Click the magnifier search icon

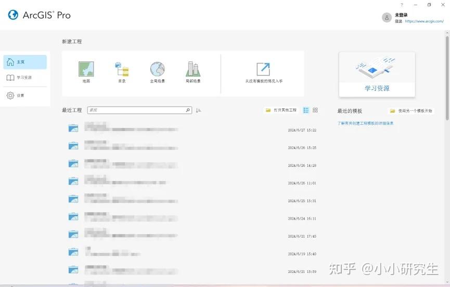(188, 110)
